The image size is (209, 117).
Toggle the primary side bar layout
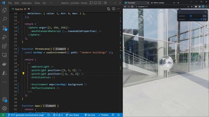tap(91, 3)
